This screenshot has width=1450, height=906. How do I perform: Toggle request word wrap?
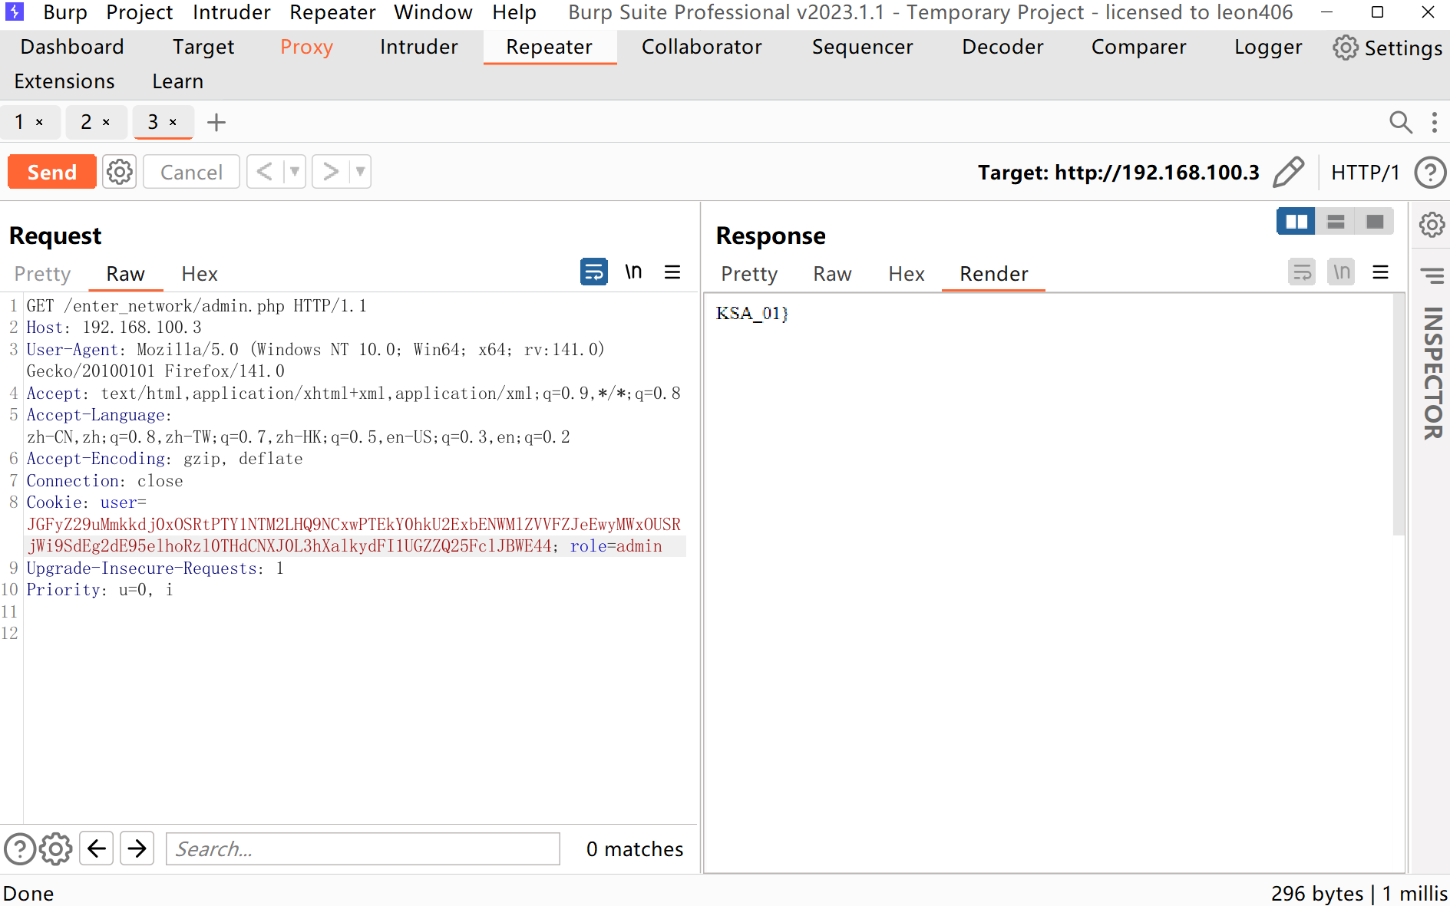(594, 272)
